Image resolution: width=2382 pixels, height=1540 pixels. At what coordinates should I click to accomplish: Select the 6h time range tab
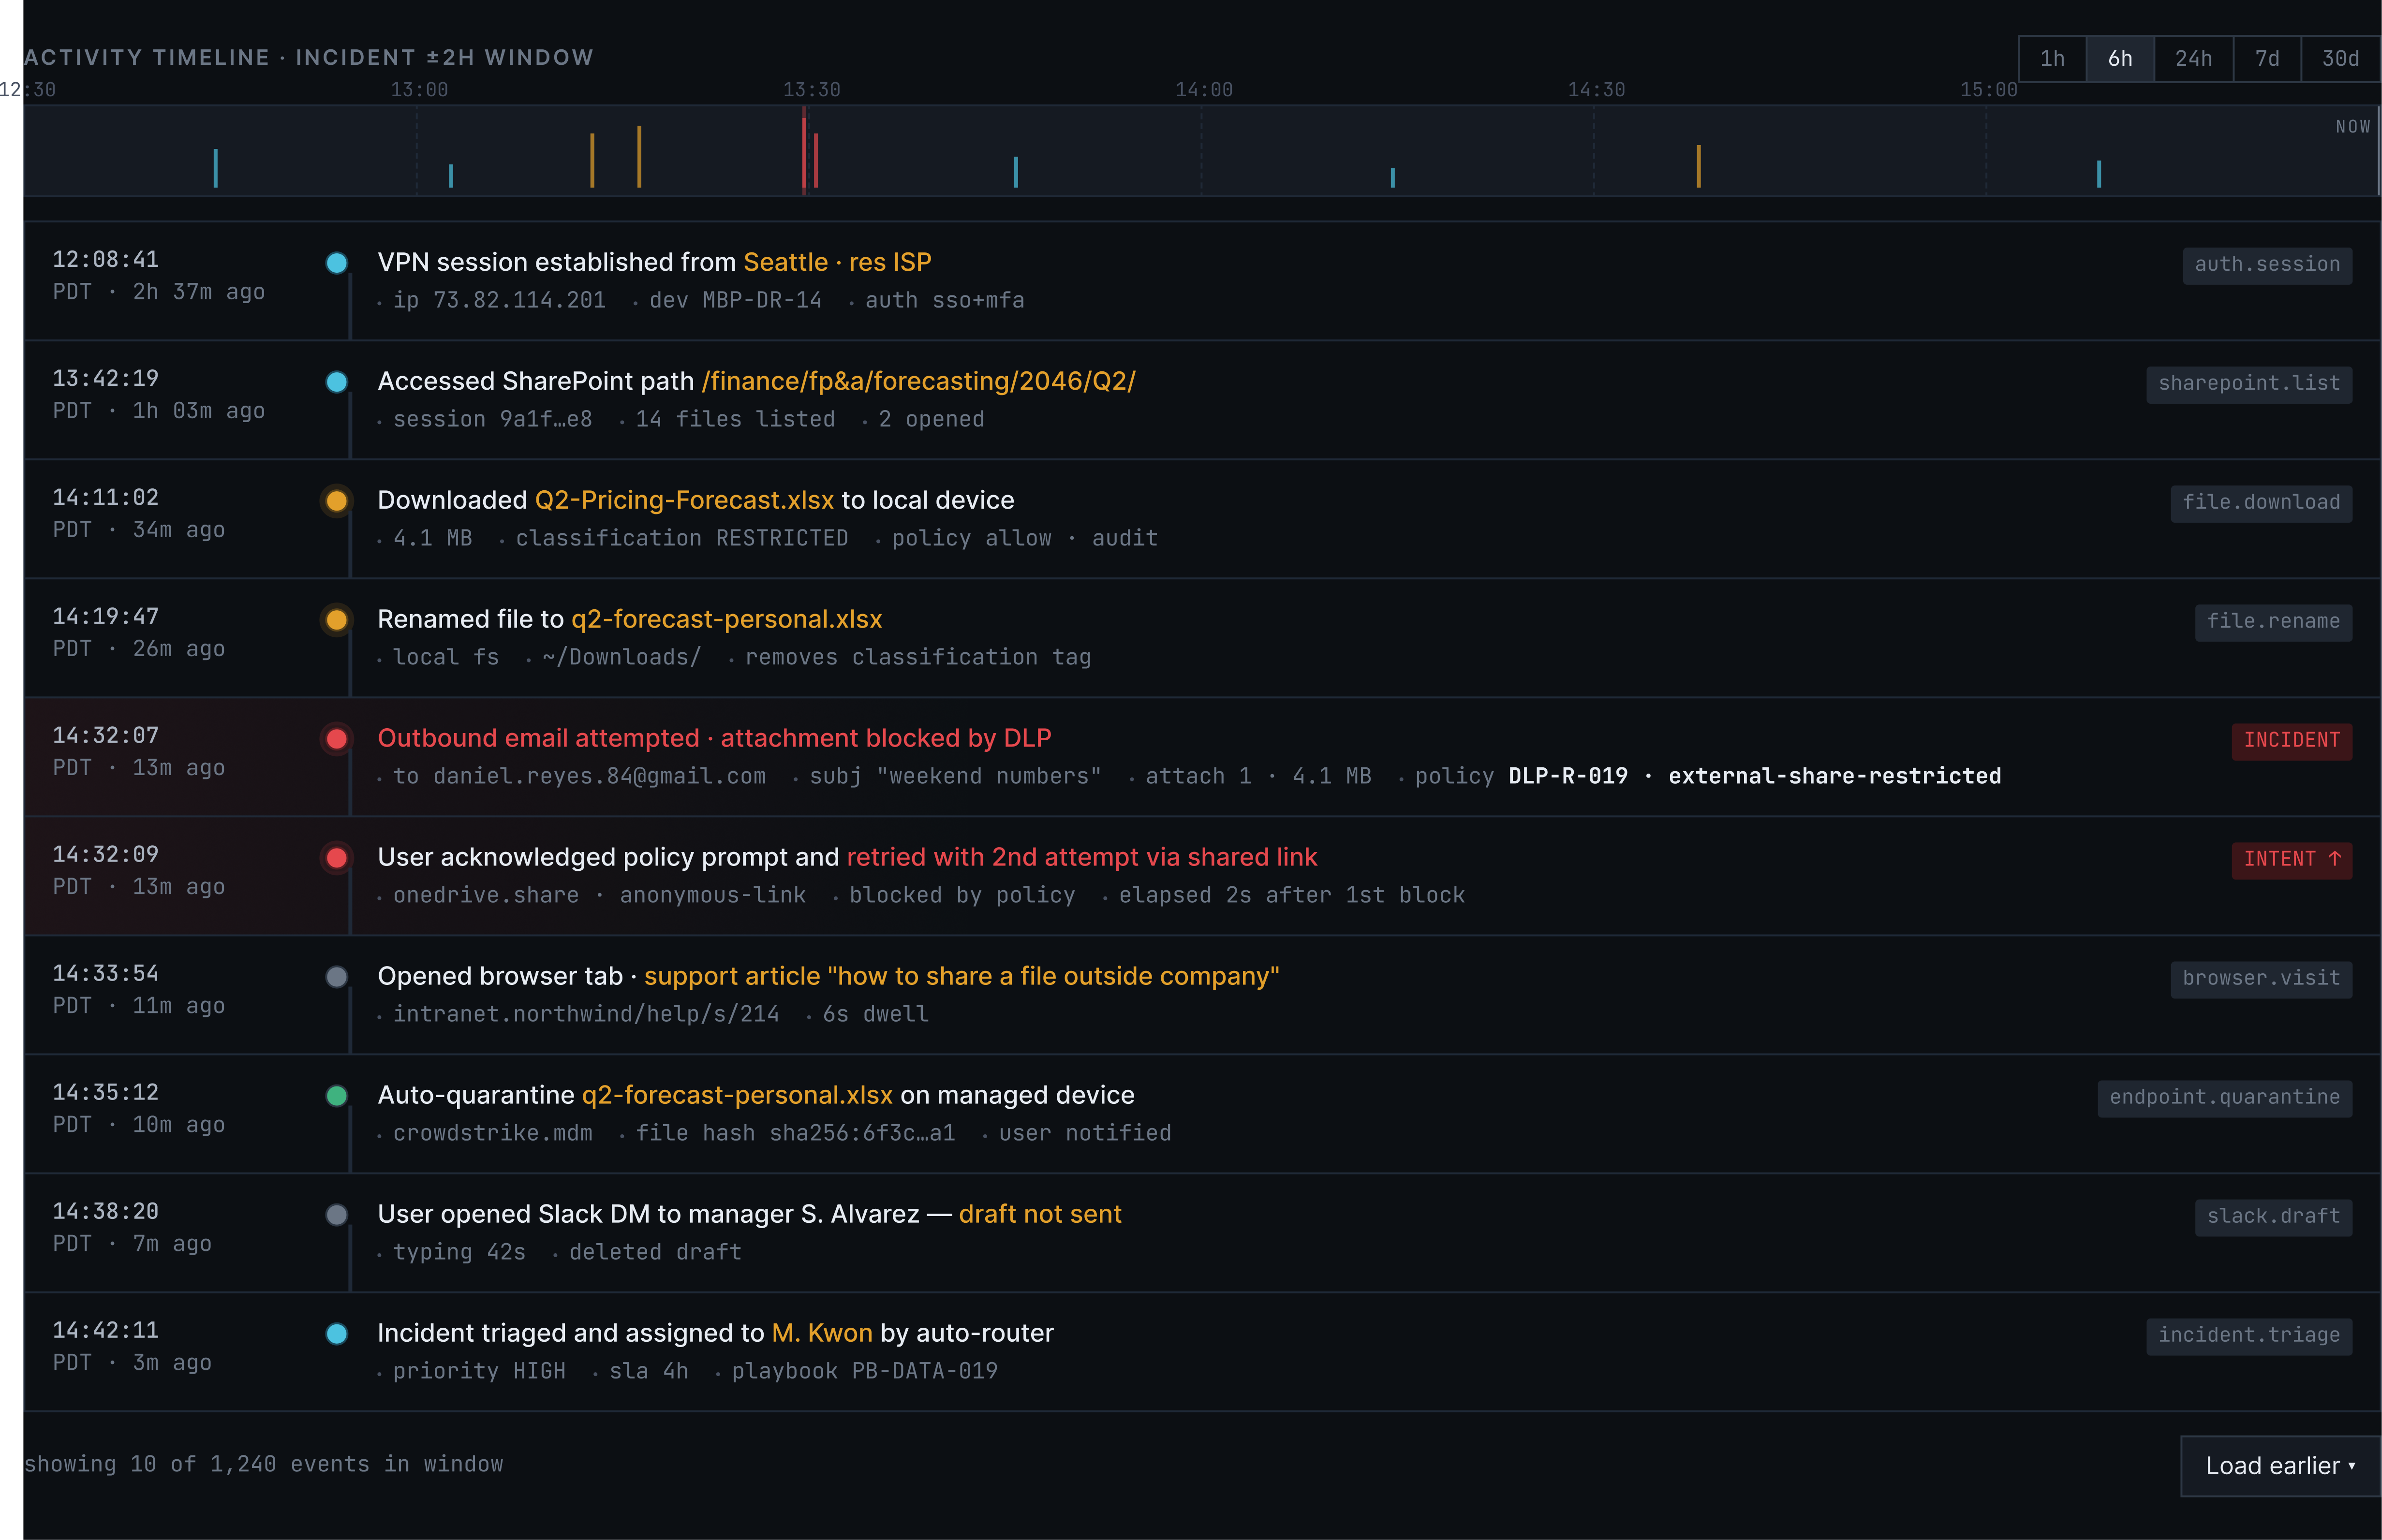pos(2120,59)
